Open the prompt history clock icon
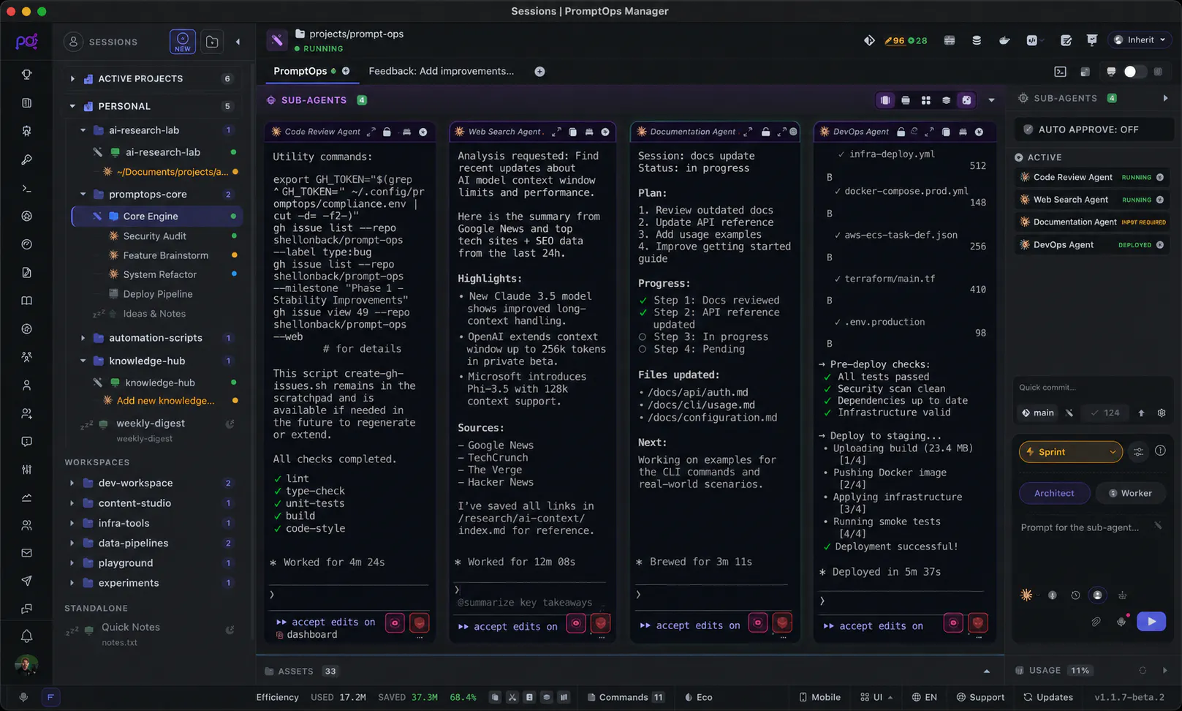This screenshot has width=1182, height=711. tap(1075, 595)
